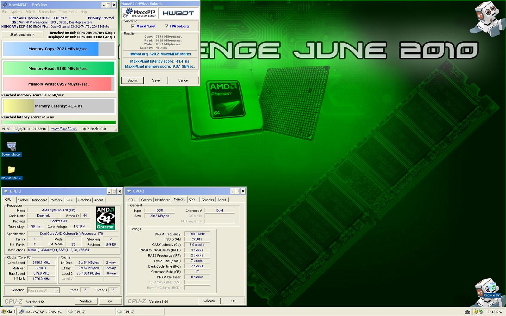Open the Screenshot menu in MaxxMEM²

(x=46, y=12)
